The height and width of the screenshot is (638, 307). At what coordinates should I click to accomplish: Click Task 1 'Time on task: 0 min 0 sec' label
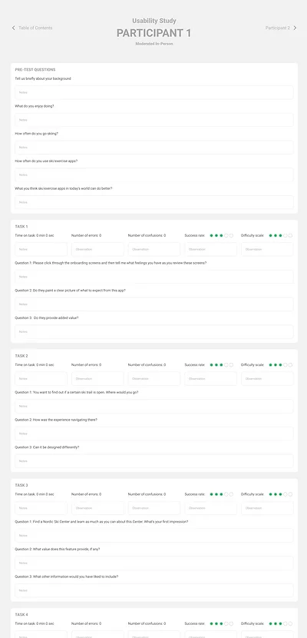(x=35, y=235)
